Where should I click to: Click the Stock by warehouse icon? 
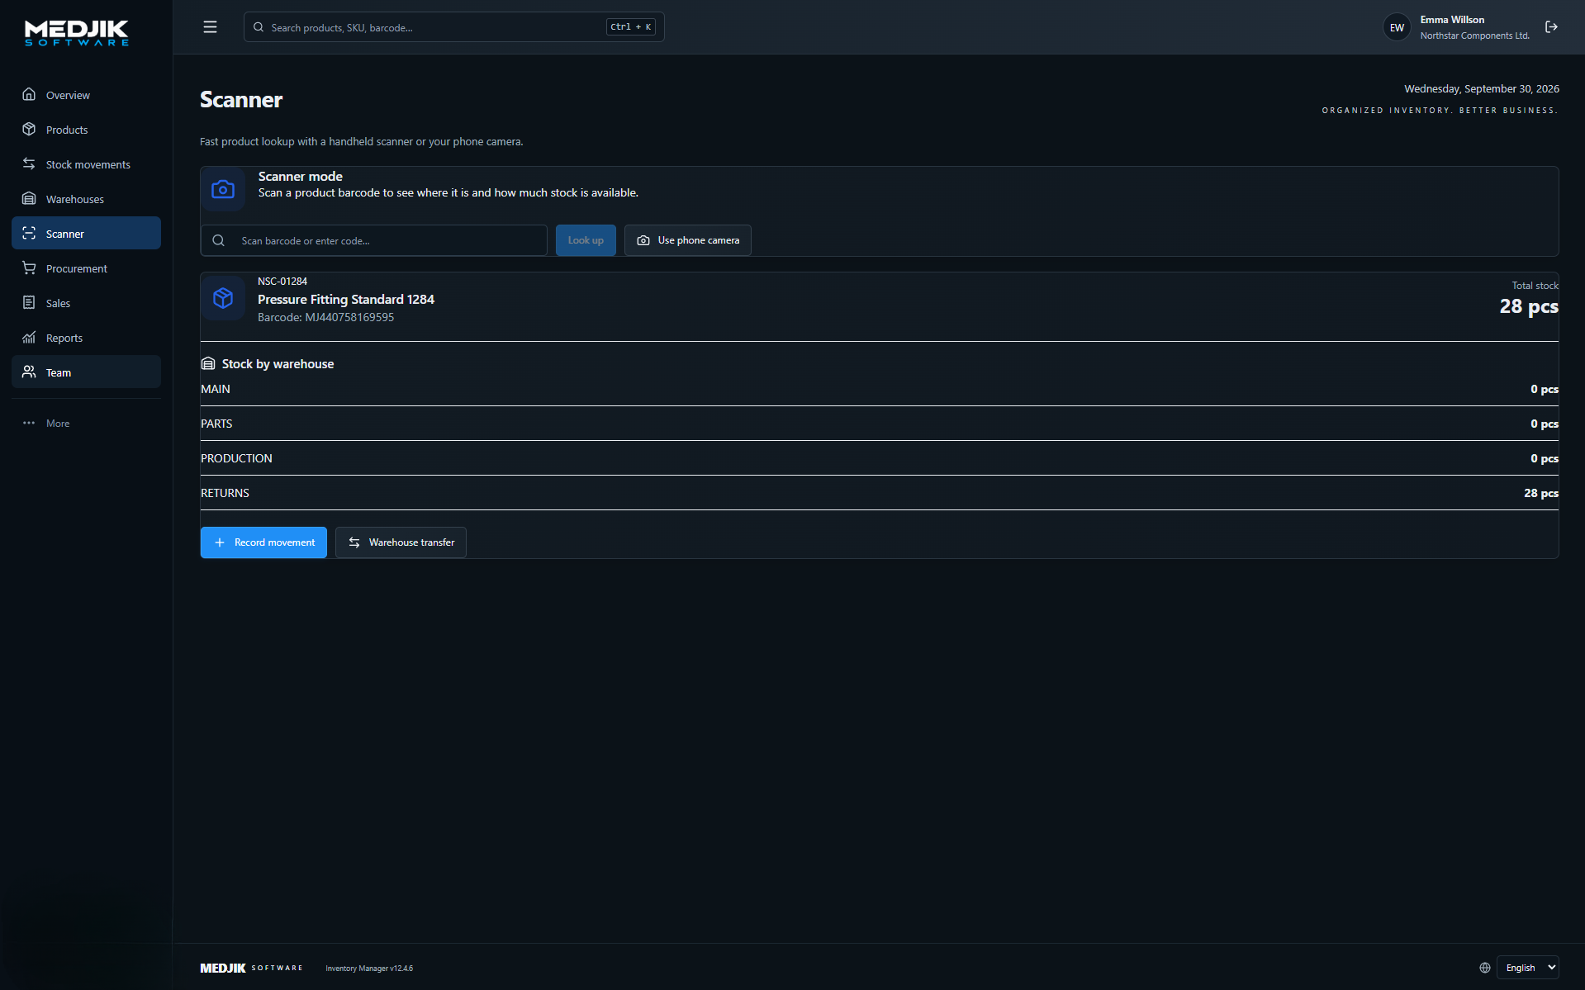tap(208, 364)
